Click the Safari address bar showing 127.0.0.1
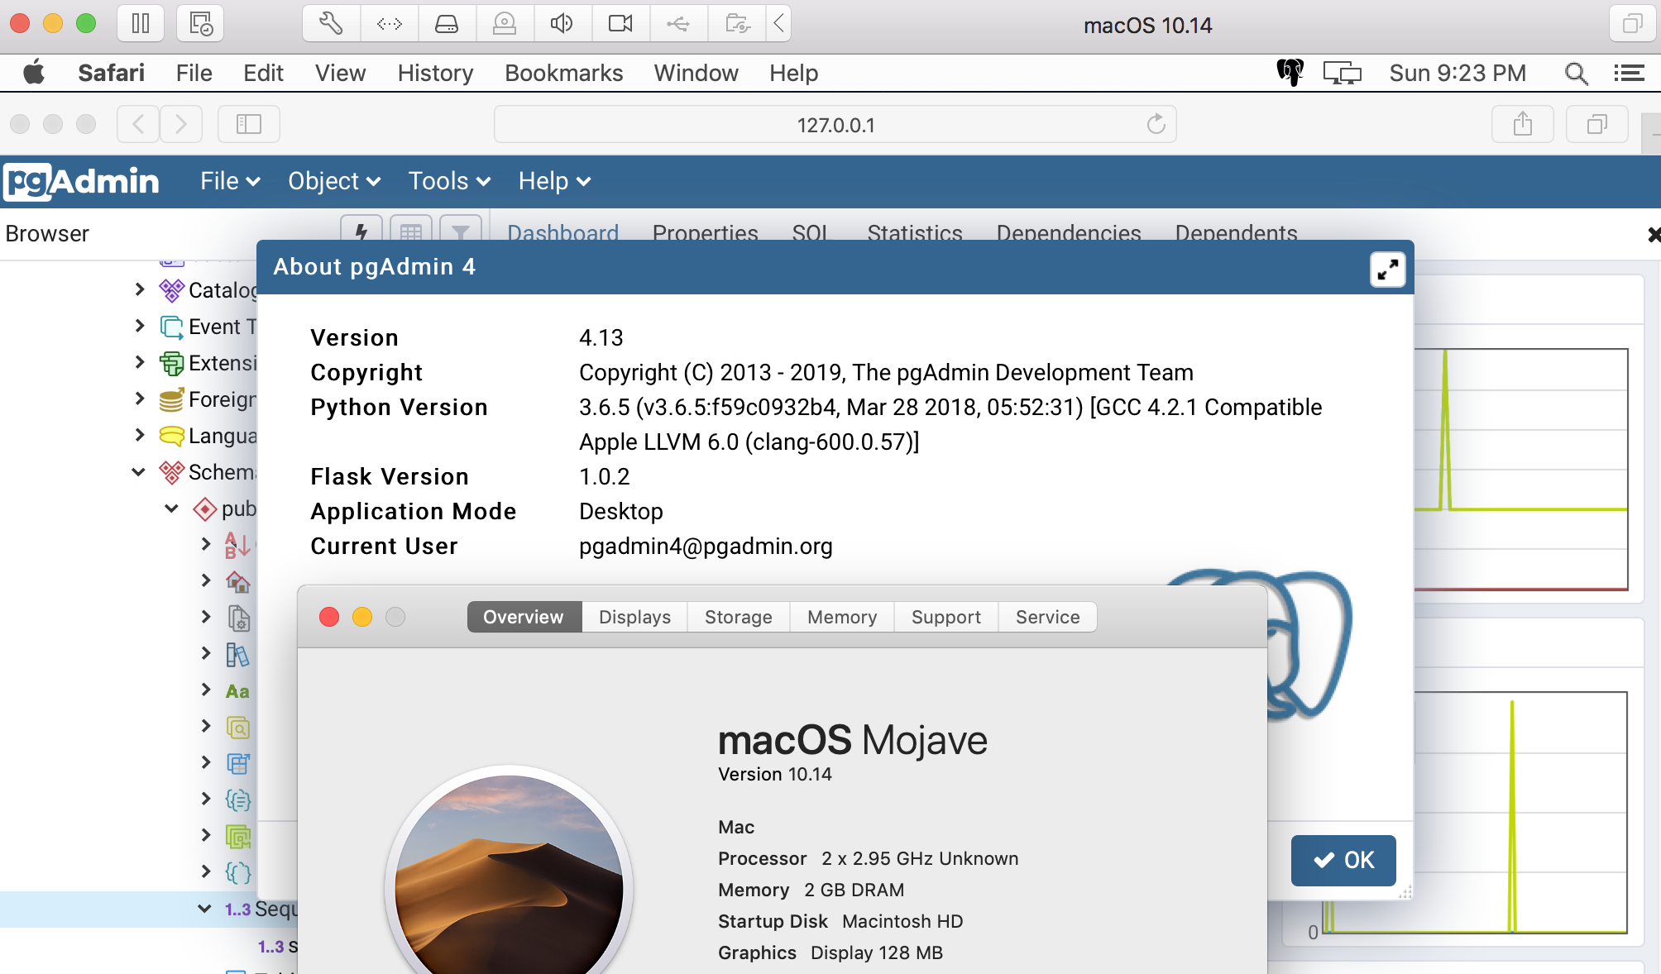 tap(835, 125)
